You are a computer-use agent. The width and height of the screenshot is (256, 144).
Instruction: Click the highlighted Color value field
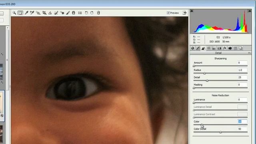pyautogui.click(x=242, y=122)
